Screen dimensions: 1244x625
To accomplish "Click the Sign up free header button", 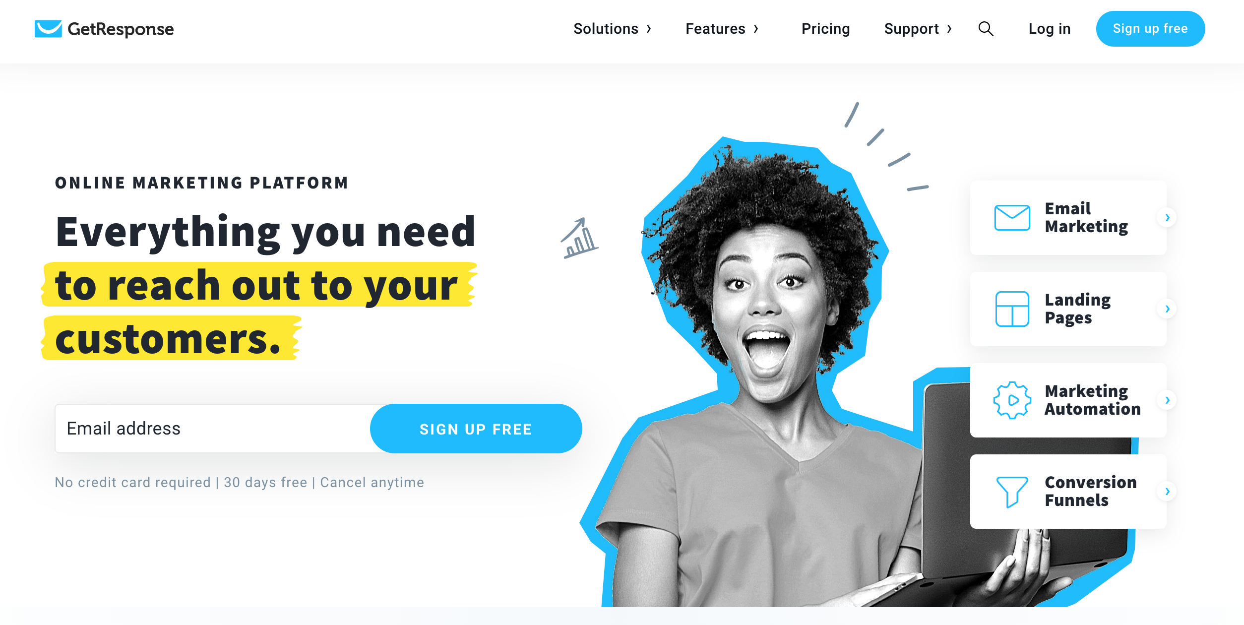I will [1150, 29].
